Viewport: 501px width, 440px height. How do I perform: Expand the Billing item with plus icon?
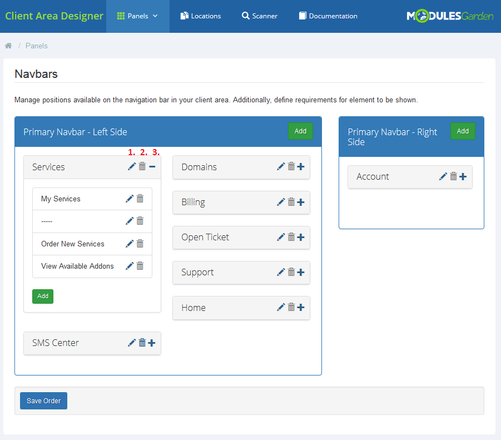tap(301, 202)
